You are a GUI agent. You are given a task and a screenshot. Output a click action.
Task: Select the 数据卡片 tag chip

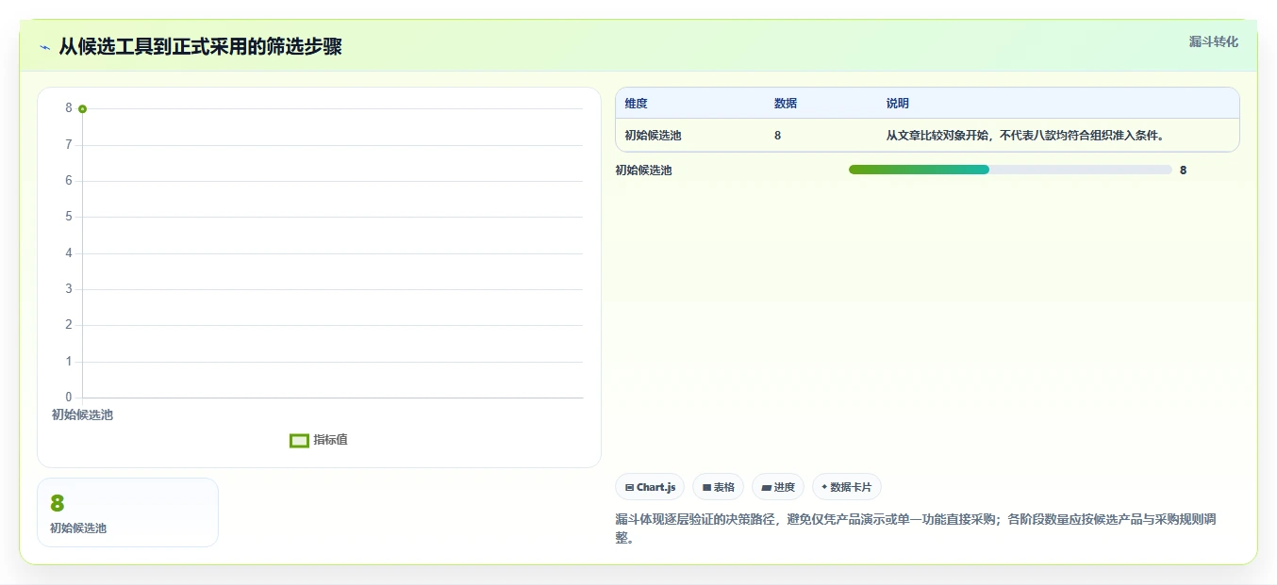pyautogui.click(x=846, y=487)
